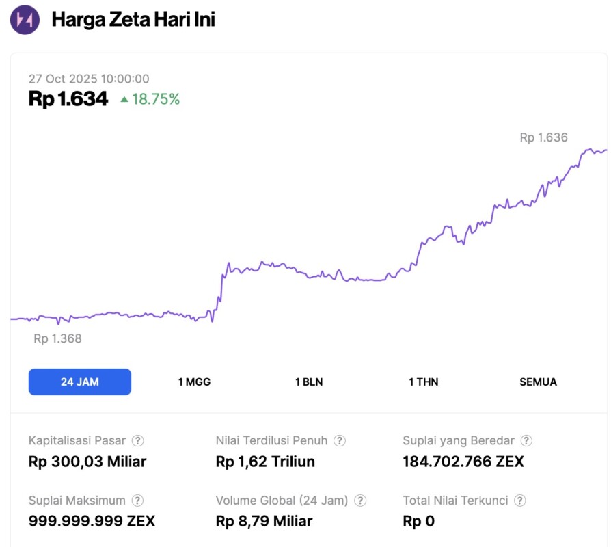Click the Rp 300,03 Miliar market cap value
Image resolution: width=611 pixels, height=547 pixels.
[87, 462]
